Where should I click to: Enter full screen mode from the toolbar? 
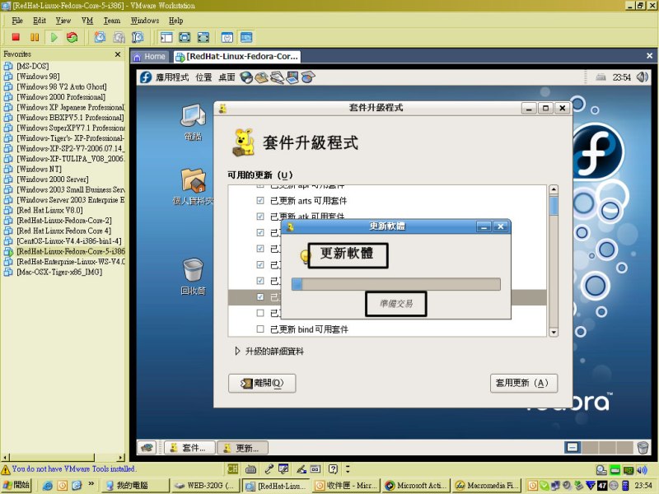tap(185, 37)
